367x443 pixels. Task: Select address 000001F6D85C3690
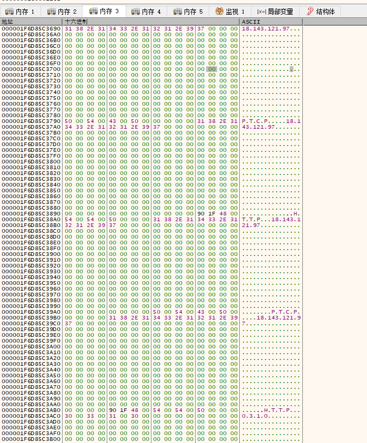point(31,29)
